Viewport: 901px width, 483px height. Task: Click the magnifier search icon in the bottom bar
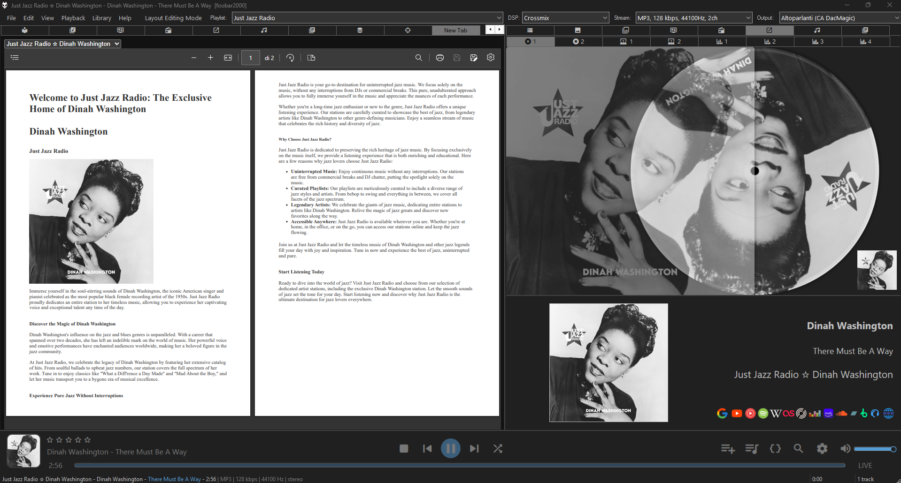(x=798, y=449)
